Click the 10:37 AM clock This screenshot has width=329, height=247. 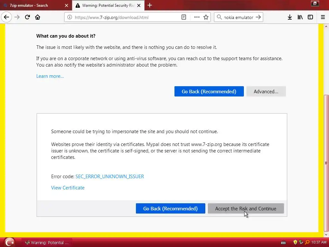(x=319, y=242)
